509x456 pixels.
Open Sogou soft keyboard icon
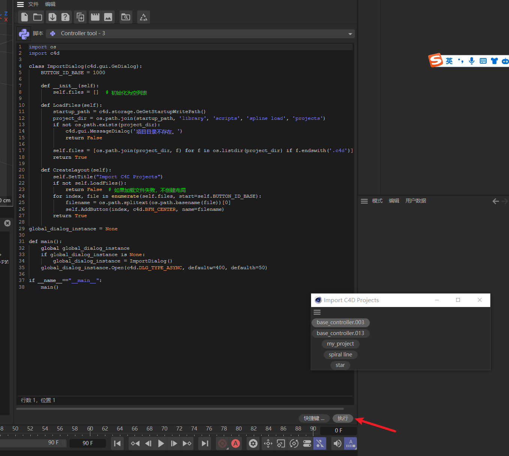483,61
